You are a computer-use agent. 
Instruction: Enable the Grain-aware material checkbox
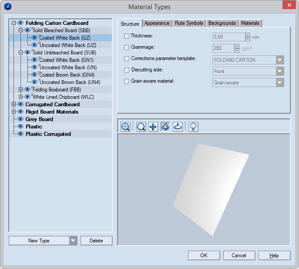127,81
